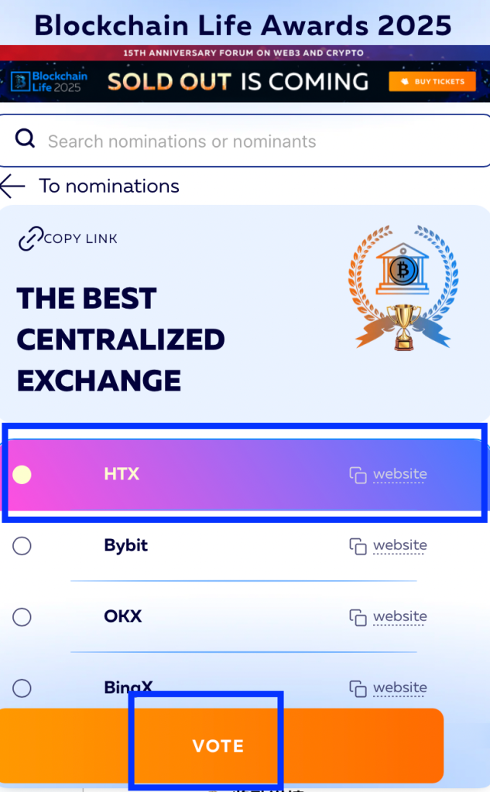Click the Buy Tickets banner button
Viewport: 490px width, 792px height.
[x=431, y=81]
